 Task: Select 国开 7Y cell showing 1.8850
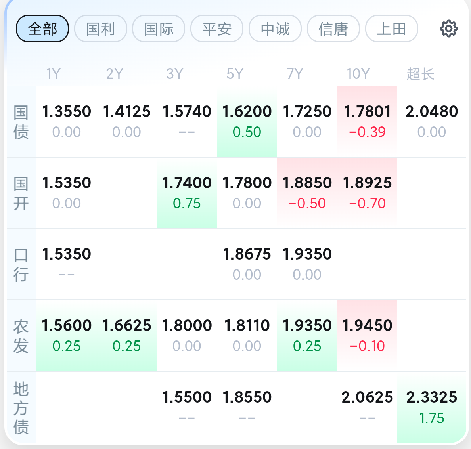pos(307,193)
